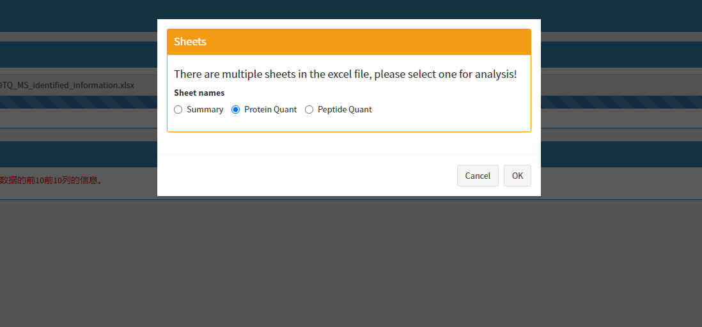Image resolution: width=702 pixels, height=327 pixels.
Task: Click the 'Summary' label text
Action: [205, 110]
